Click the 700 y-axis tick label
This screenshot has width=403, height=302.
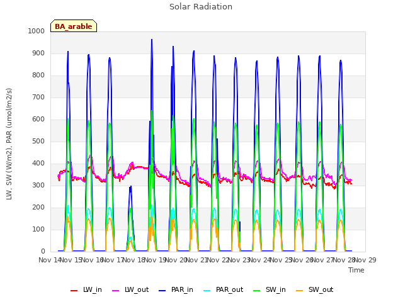38,98
